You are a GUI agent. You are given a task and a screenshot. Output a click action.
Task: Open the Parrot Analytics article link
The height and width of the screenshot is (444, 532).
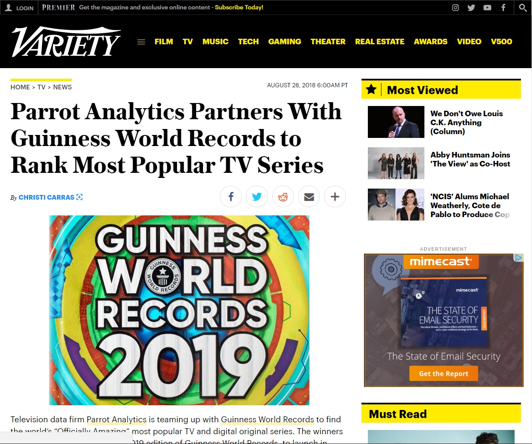point(117,419)
